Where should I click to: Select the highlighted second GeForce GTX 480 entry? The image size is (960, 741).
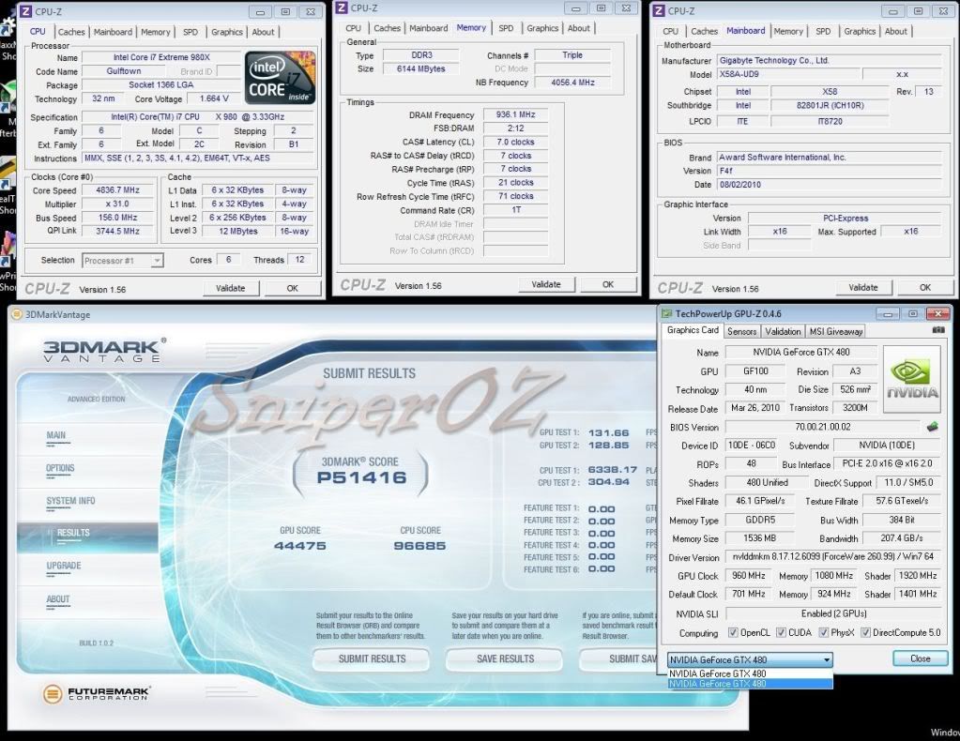pyautogui.click(x=750, y=684)
